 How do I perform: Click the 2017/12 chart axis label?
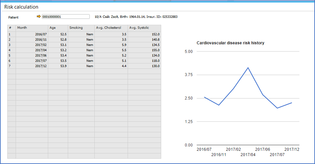click(x=292, y=149)
